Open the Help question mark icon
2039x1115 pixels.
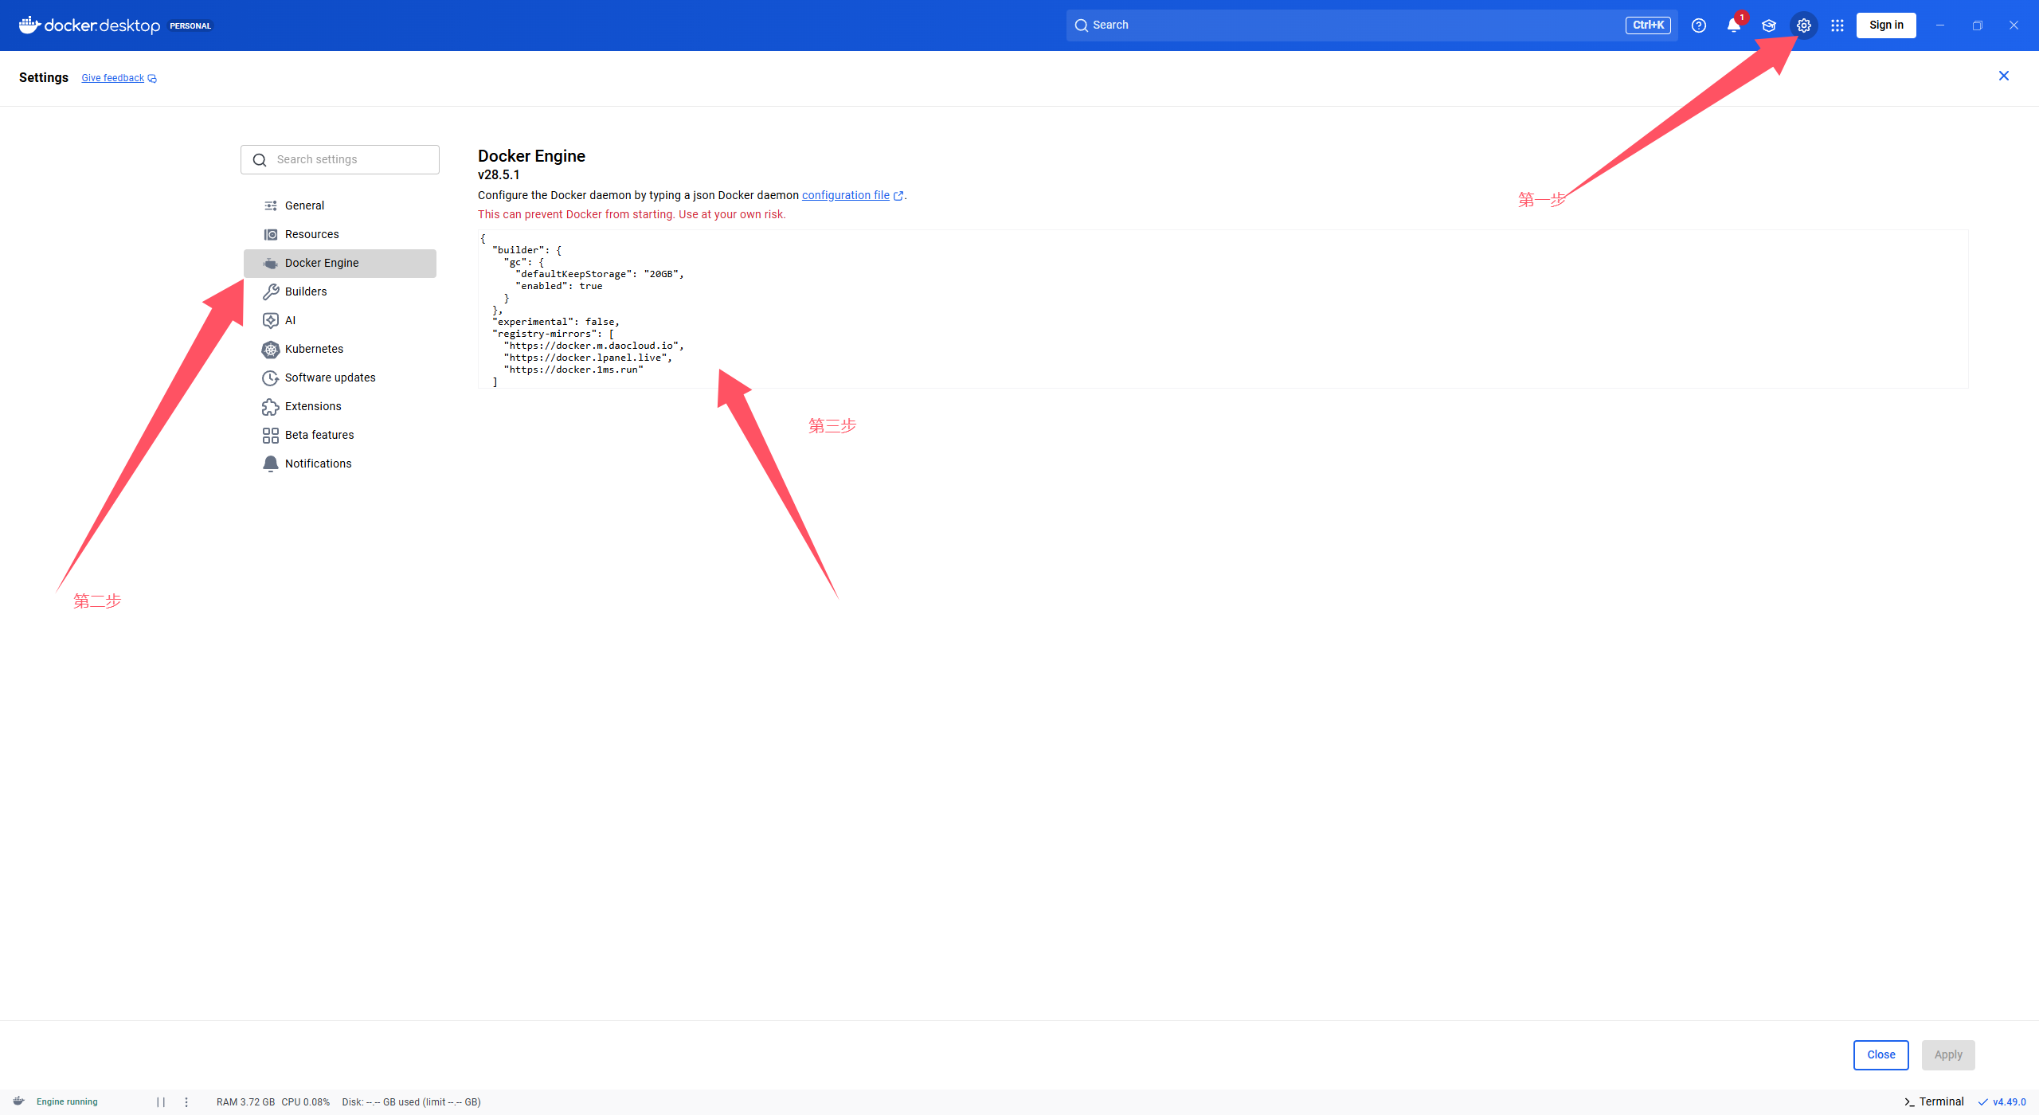(1699, 25)
